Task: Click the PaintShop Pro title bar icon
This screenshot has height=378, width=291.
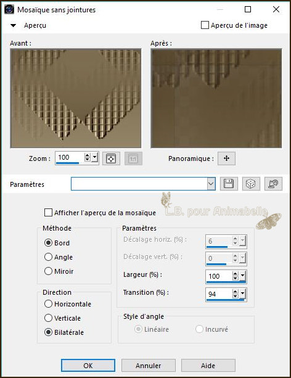Action: 9,10
